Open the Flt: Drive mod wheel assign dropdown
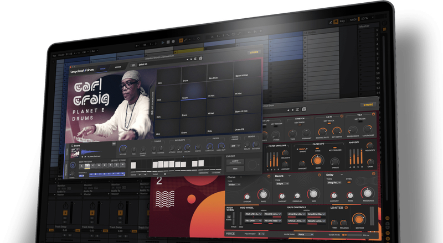Screen dimensions: 443x243 [253, 221]
